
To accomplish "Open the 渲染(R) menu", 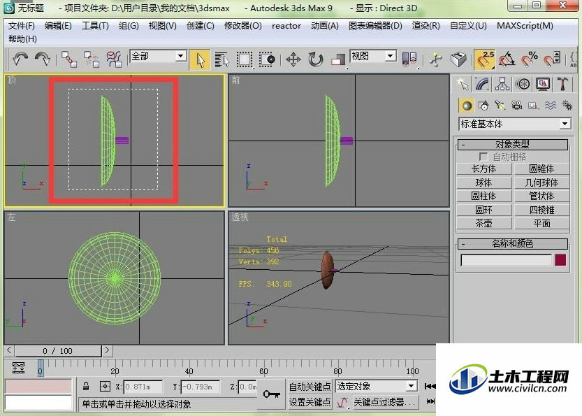I will click(425, 26).
